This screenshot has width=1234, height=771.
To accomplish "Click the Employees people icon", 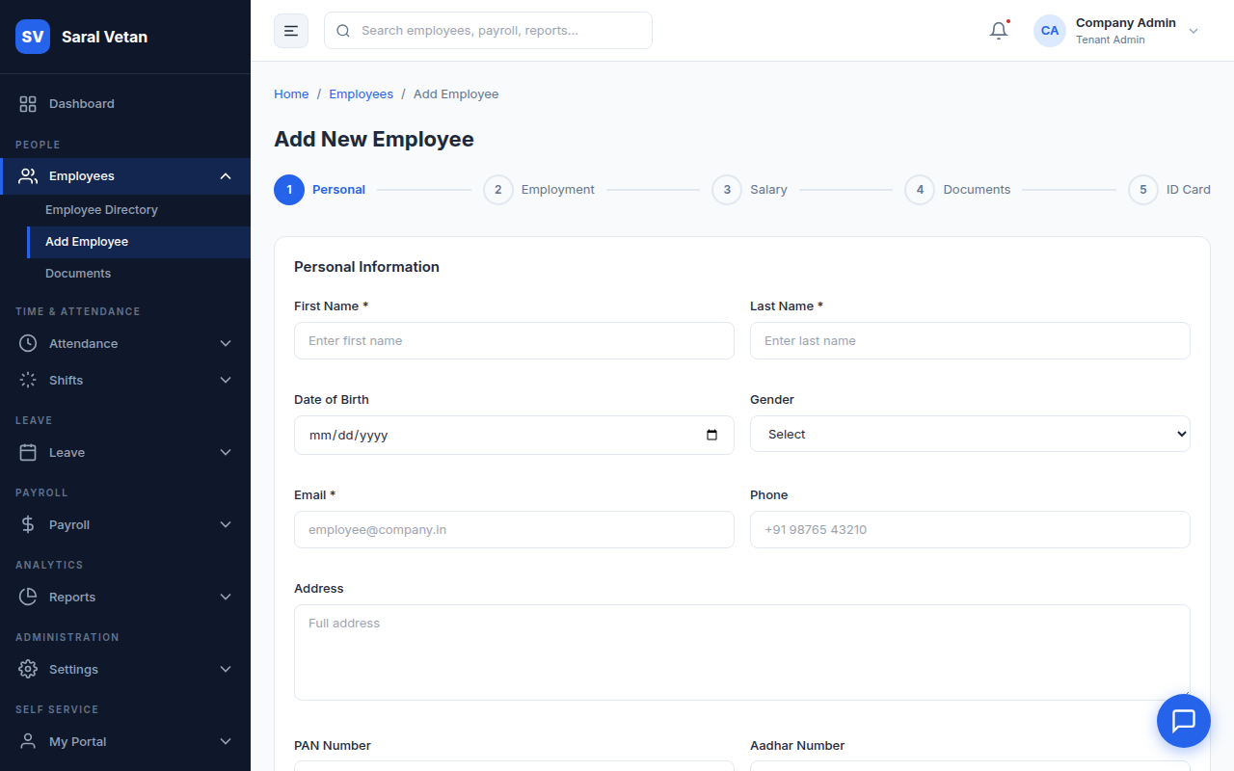I will pyautogui.click(x=28, y=176).
